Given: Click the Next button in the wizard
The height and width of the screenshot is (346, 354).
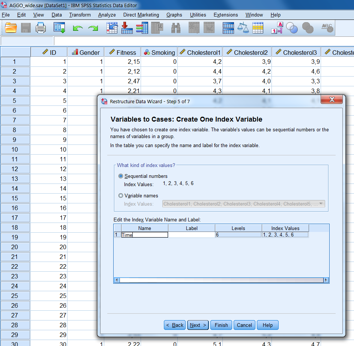Looking at the screenshot, I should point(198,325).
